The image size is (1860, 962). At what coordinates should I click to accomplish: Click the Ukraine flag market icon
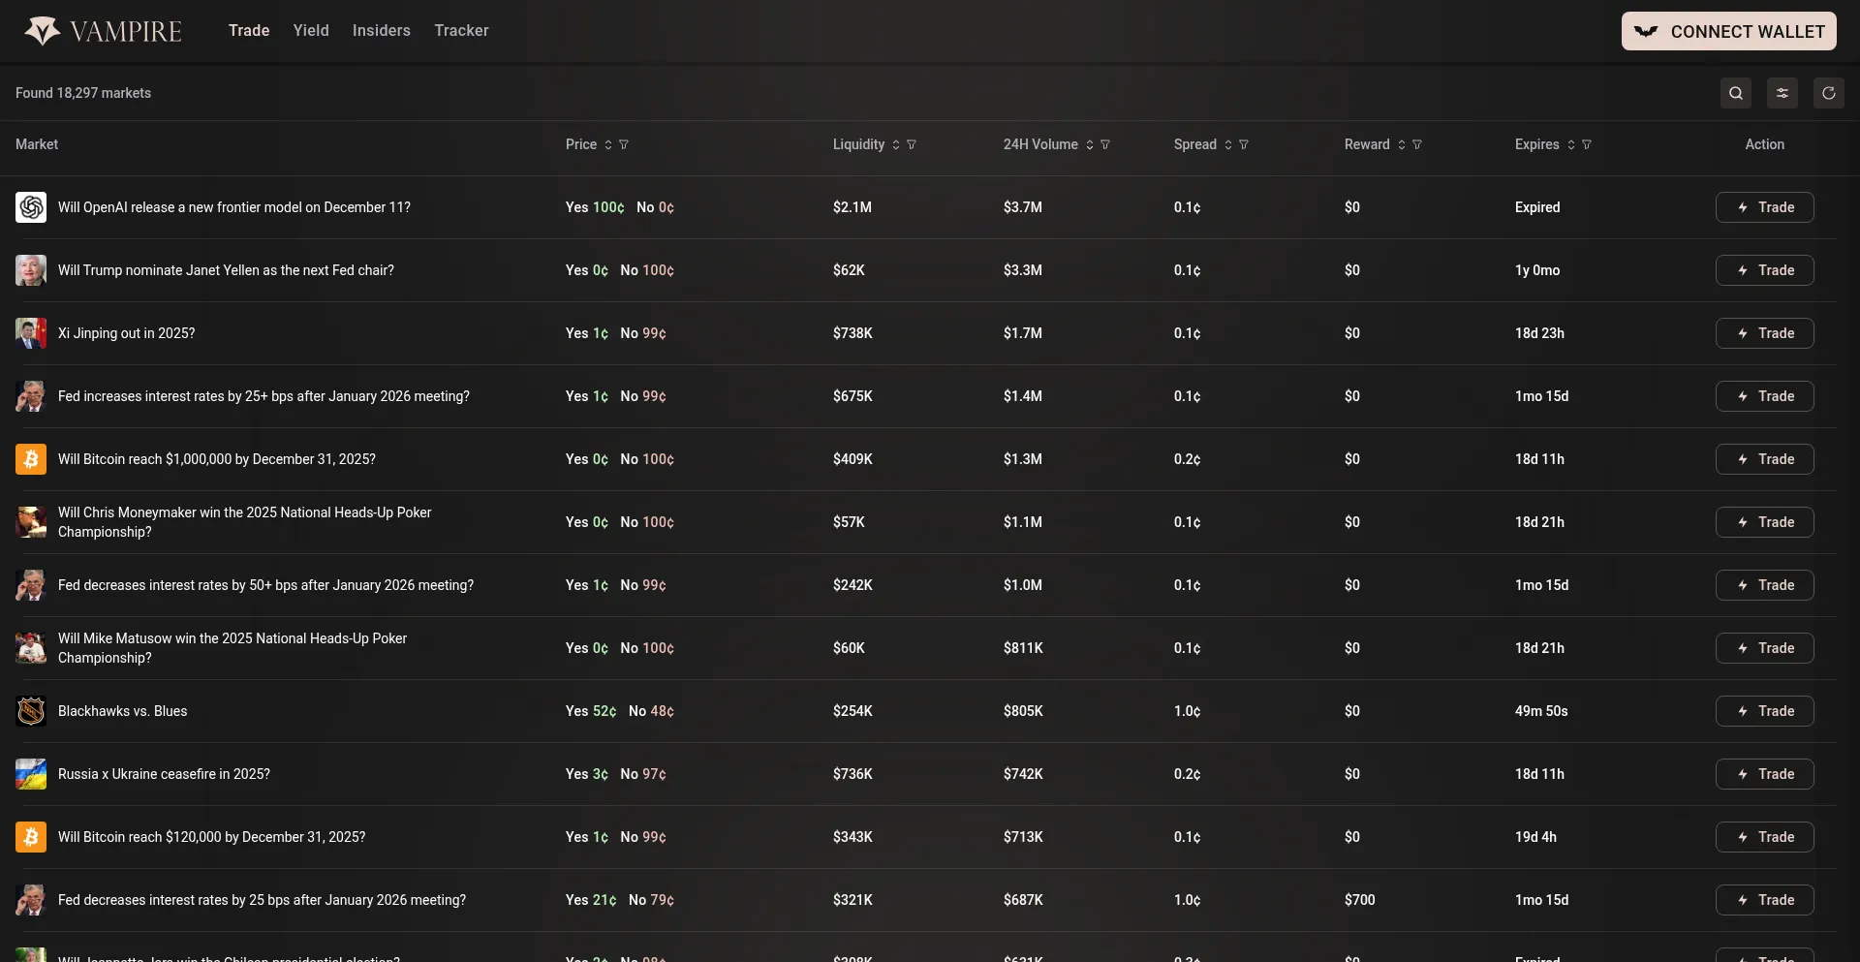point(31,774)
